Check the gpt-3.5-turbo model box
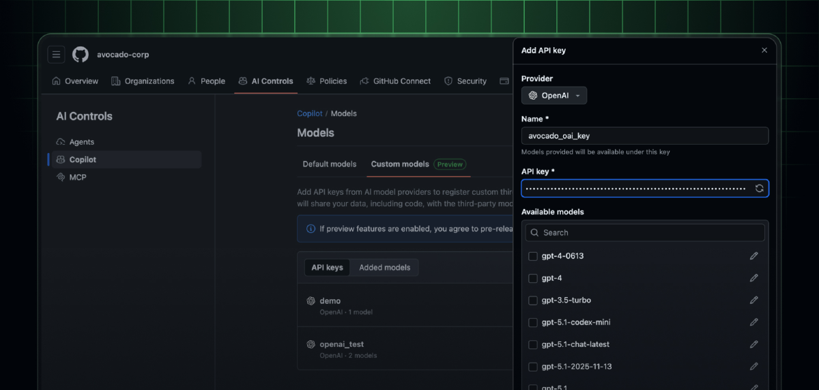Screen dimensions: 819x390 [x=533, y=301]
